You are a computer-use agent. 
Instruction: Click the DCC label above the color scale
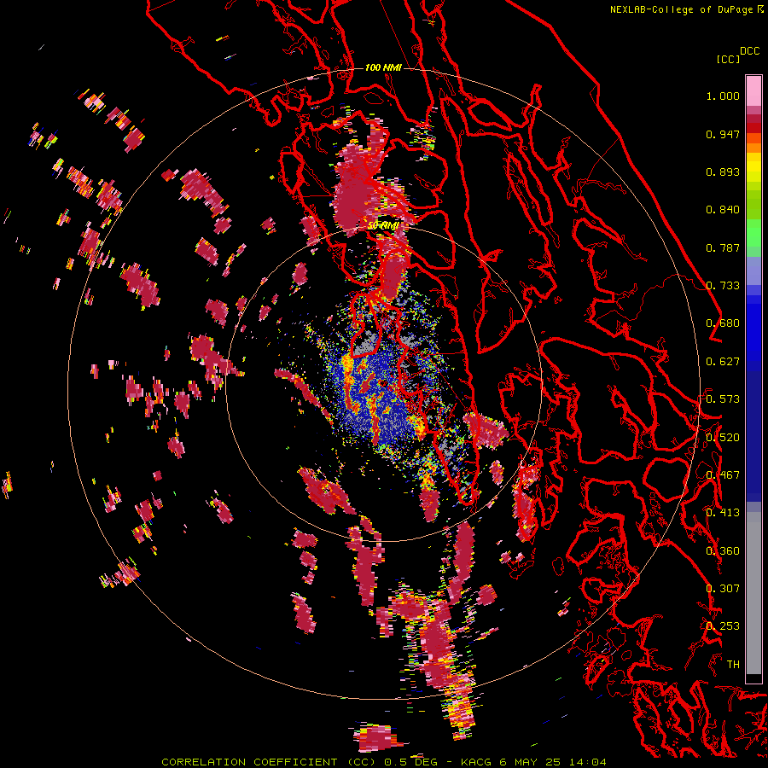point(749,51)
